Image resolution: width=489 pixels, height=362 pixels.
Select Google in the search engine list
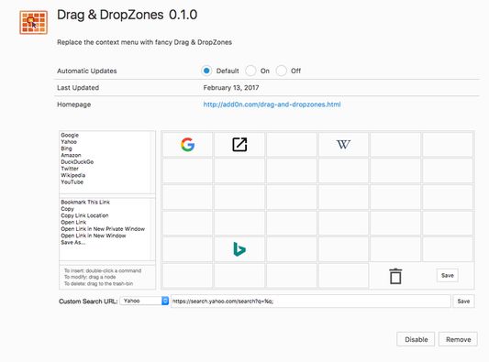[x=70, y=135]
